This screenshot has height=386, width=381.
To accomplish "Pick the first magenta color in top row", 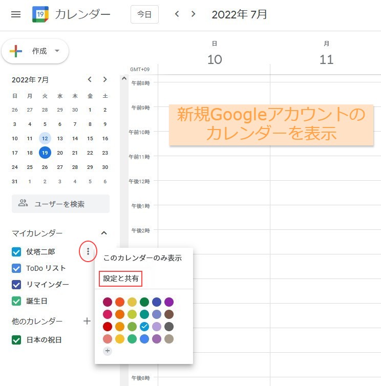I will pos(108,302).
